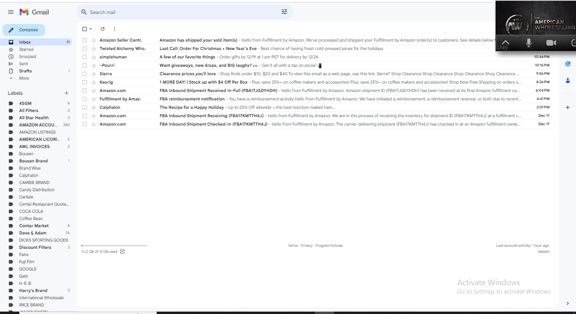The width and height of the screenshot is (576, 314).
Task: Select the ~Pourri email checkbox
Action: click(84, 65)
